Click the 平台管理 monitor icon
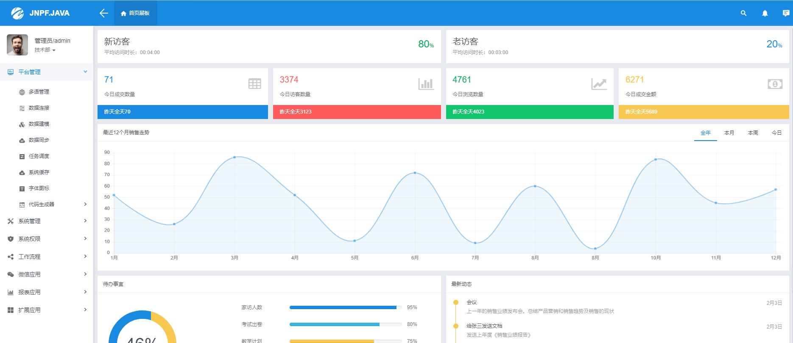793x343 pixels. point(11,72)
